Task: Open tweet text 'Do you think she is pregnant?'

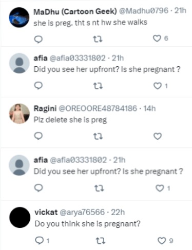Action: [x=87, y=224]
